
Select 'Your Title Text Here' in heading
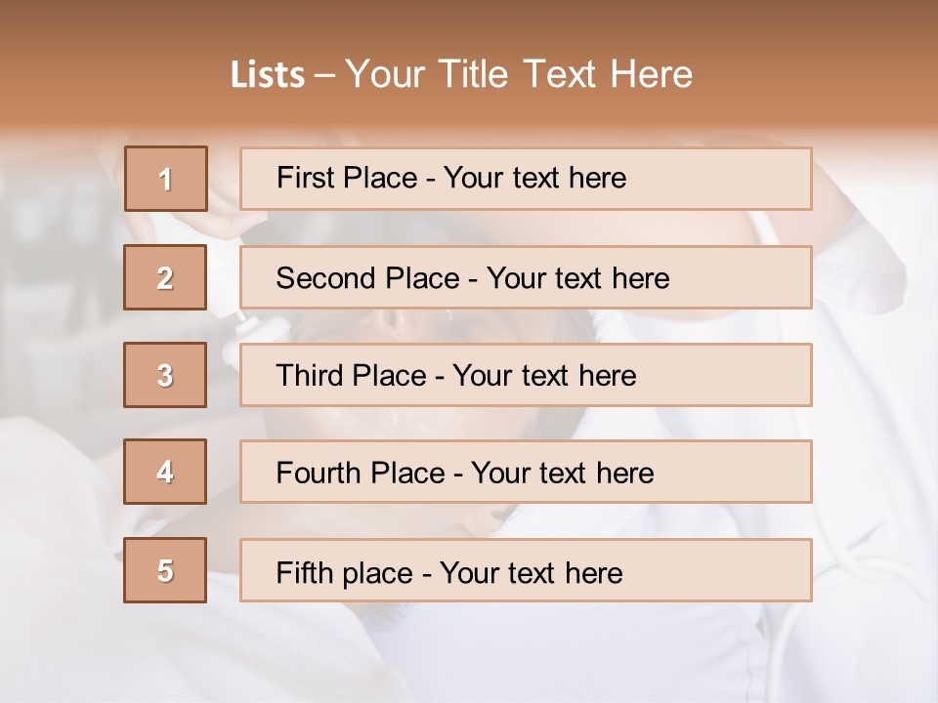tap(519, 75)
